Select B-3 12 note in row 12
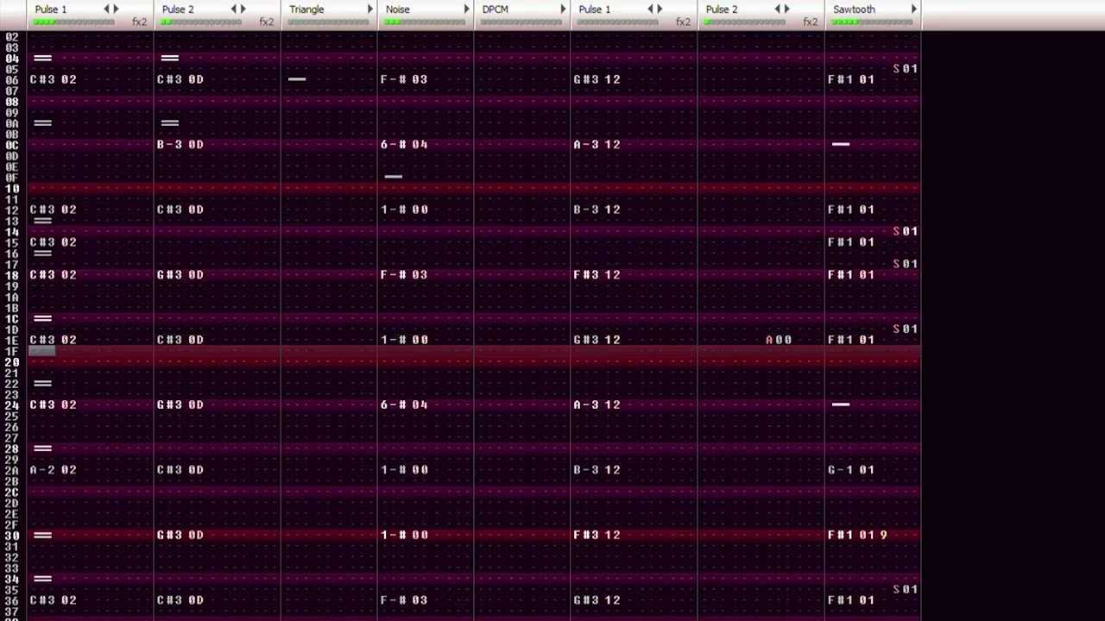1105x621 pixels. pos(597,210)
